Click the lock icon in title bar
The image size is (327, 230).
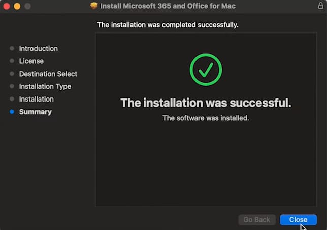click(320, 6)
